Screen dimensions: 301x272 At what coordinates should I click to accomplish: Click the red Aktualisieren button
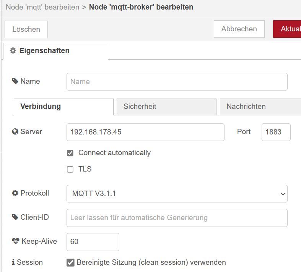click(287, 29)
